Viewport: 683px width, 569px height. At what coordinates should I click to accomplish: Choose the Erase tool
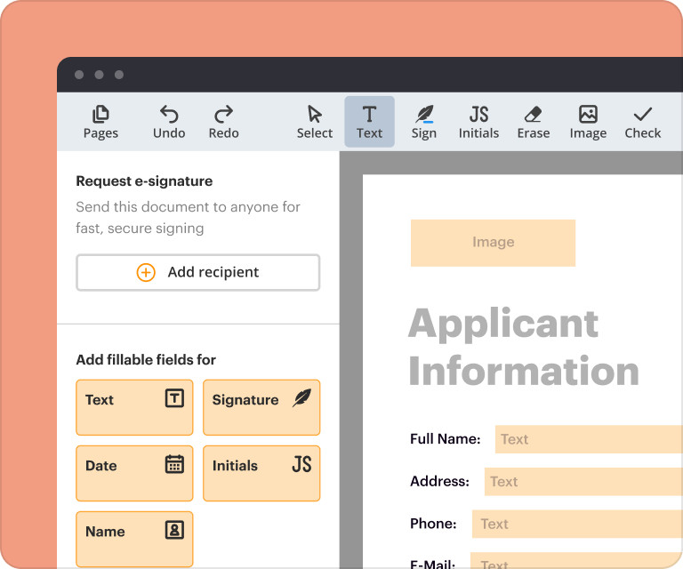[534, 122]
